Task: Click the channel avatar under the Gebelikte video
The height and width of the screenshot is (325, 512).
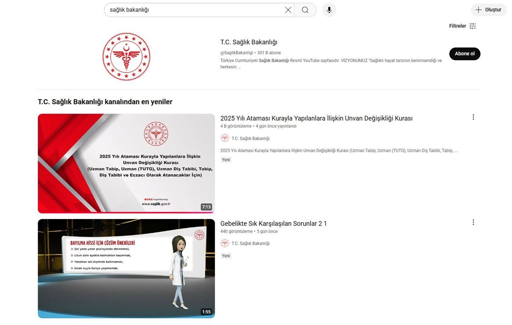Action: [225, 243]
